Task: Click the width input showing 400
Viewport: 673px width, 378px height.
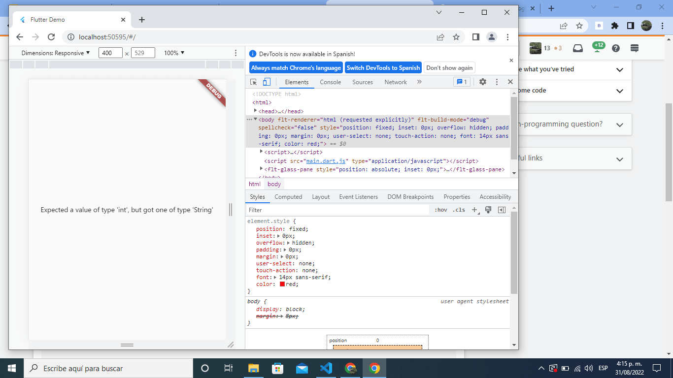Action: tap(110, 53)
